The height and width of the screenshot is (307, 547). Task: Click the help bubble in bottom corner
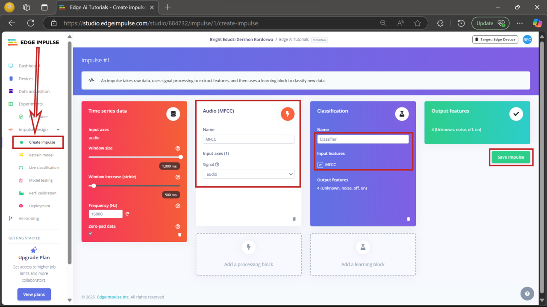coord(527,293)
